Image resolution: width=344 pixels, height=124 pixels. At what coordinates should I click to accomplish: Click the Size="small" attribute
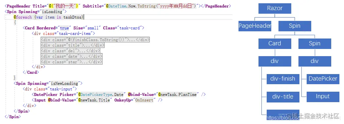click(87, 28)
